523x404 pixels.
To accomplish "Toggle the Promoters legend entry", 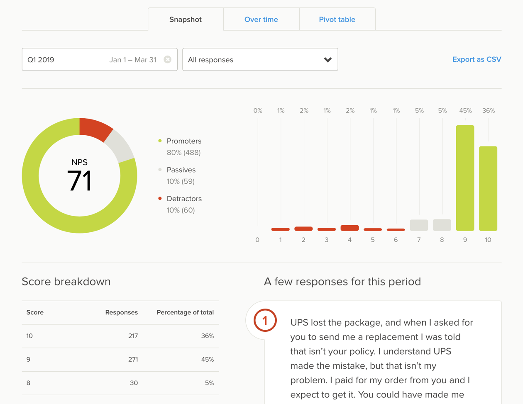I will [184, 141].
